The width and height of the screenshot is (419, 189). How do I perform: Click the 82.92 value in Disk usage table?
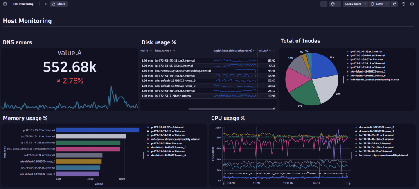[272, 61]
